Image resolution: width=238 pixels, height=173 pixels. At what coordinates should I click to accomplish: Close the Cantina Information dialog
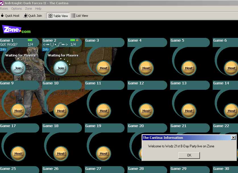233,138
